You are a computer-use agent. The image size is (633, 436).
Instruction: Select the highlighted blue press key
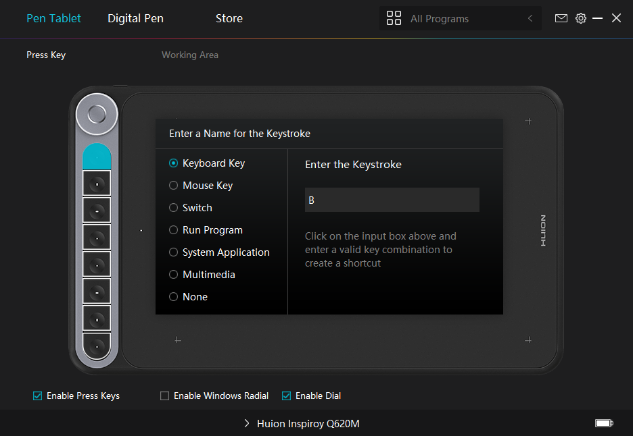97,157
